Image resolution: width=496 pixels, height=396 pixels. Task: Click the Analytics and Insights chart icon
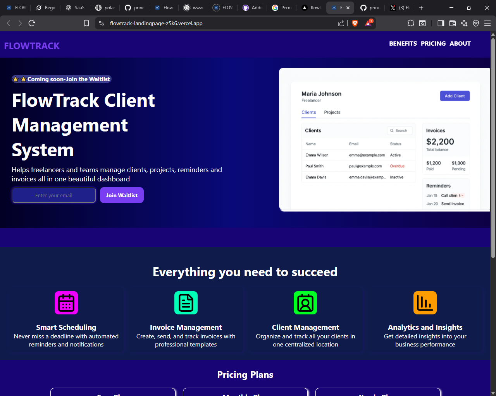point(425,303)
